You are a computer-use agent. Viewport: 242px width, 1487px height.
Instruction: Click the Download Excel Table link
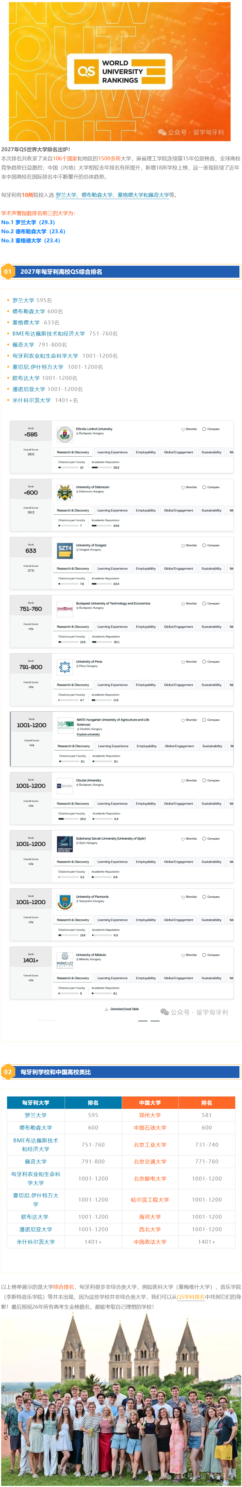pos(124,1009)
